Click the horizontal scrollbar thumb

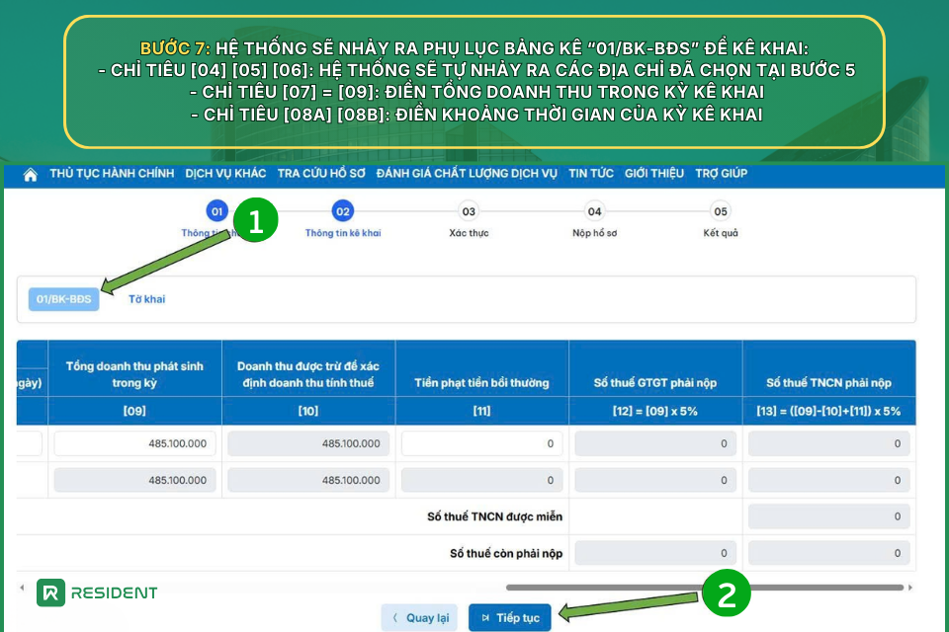(x=704, y=588)
